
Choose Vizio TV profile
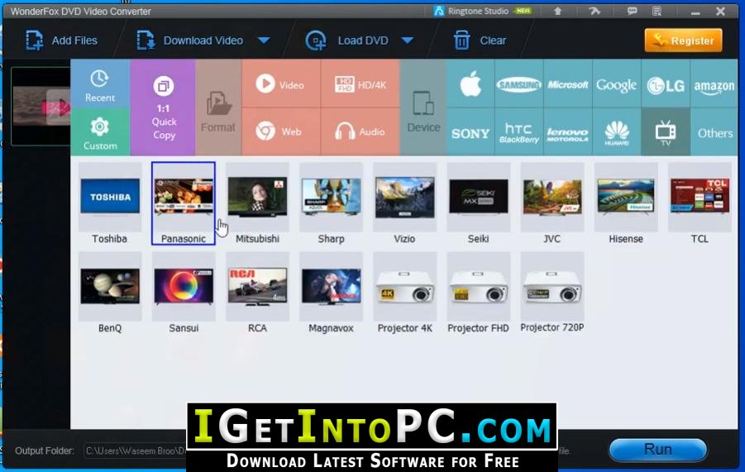point(405,203)
